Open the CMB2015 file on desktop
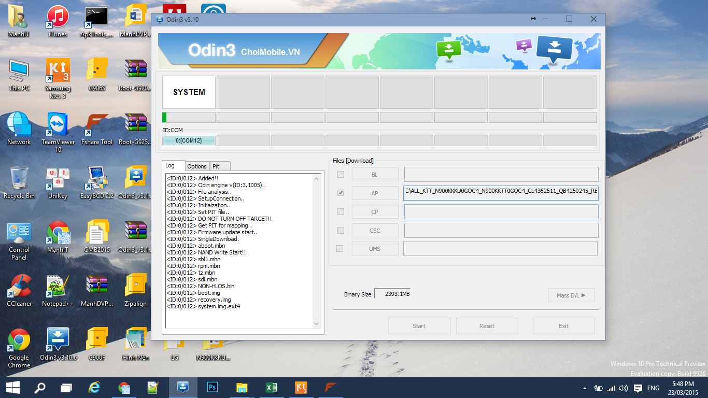 (x=96, y=237)
